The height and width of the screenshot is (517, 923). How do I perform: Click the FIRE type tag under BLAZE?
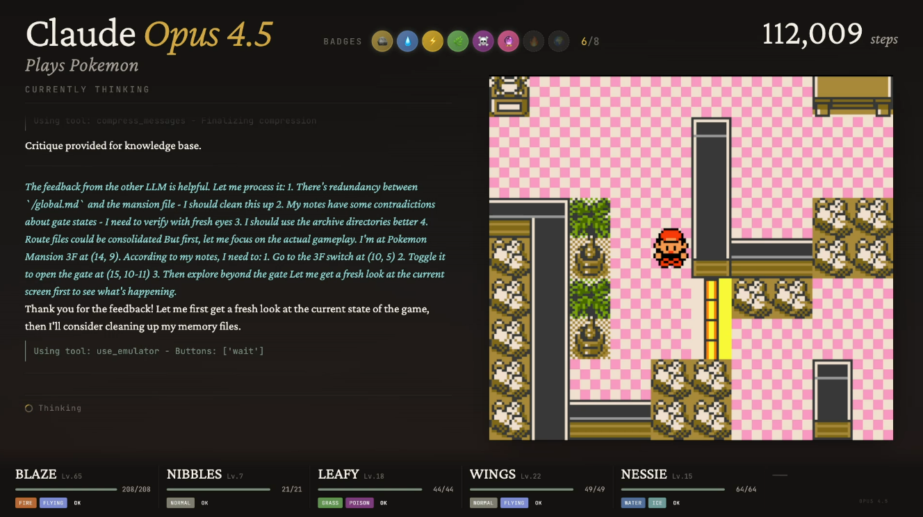point(26,503)
